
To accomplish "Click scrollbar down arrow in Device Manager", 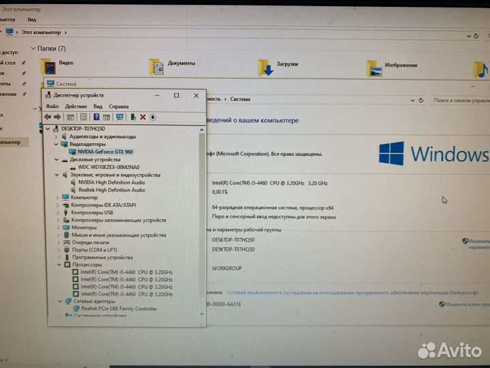I will [202, 314].
